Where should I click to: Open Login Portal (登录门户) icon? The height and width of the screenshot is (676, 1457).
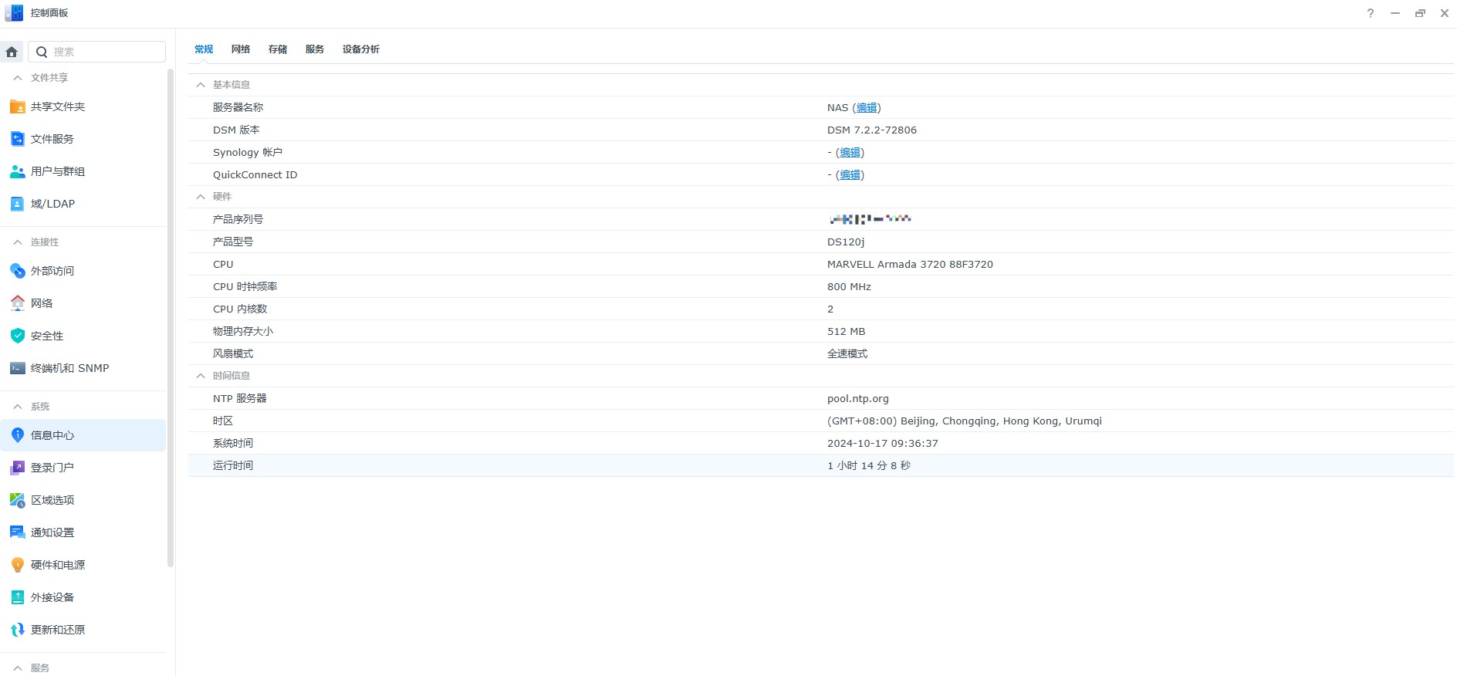pos(18,468)
